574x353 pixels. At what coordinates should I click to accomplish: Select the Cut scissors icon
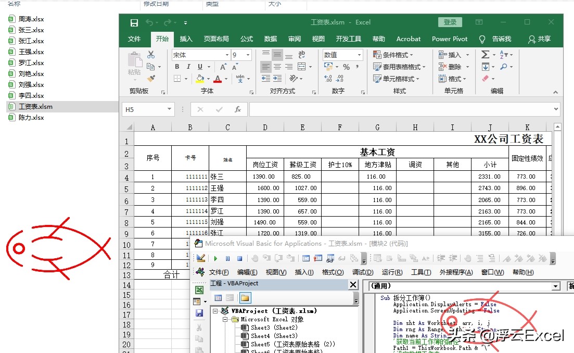tap(151, 54)
